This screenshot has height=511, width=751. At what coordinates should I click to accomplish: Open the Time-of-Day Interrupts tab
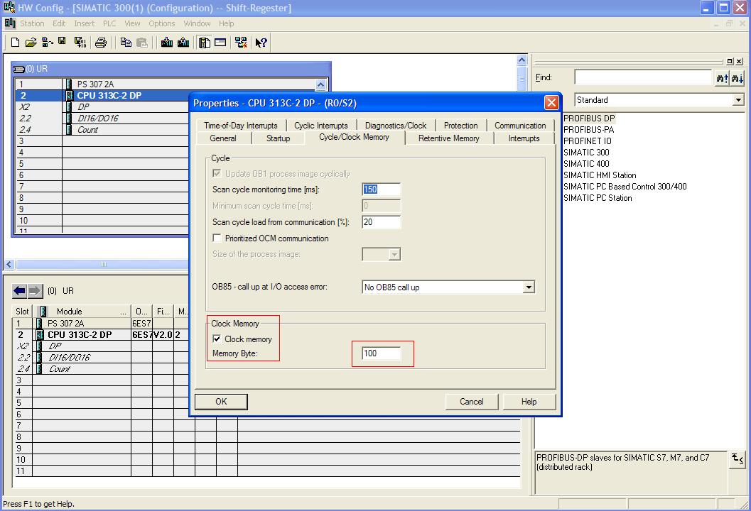241,126
